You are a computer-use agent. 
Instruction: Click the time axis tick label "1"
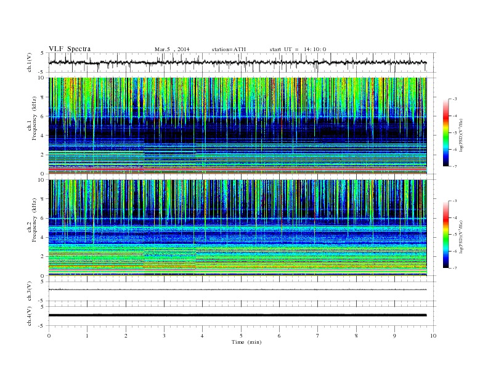pos(87,336)
